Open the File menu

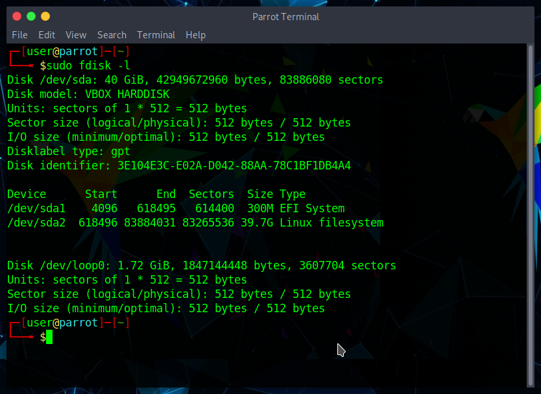19,35
